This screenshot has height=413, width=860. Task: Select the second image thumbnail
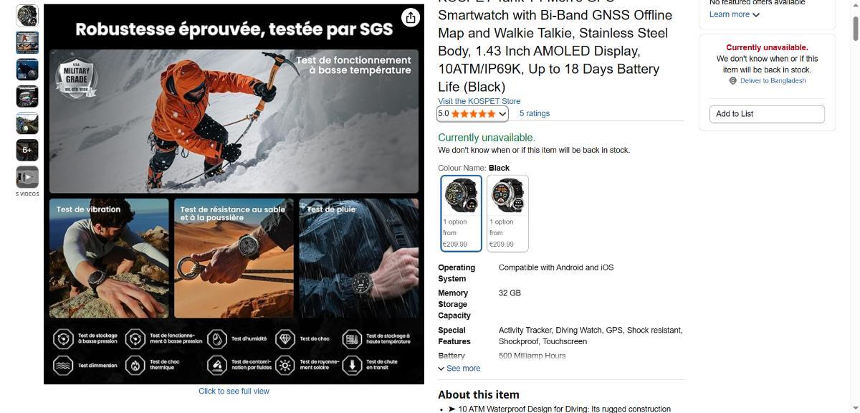pos(27,42)
